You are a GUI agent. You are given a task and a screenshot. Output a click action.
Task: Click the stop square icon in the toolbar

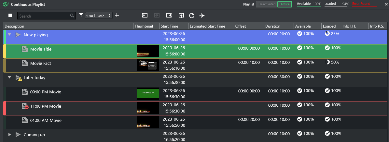tap(10, 16)
